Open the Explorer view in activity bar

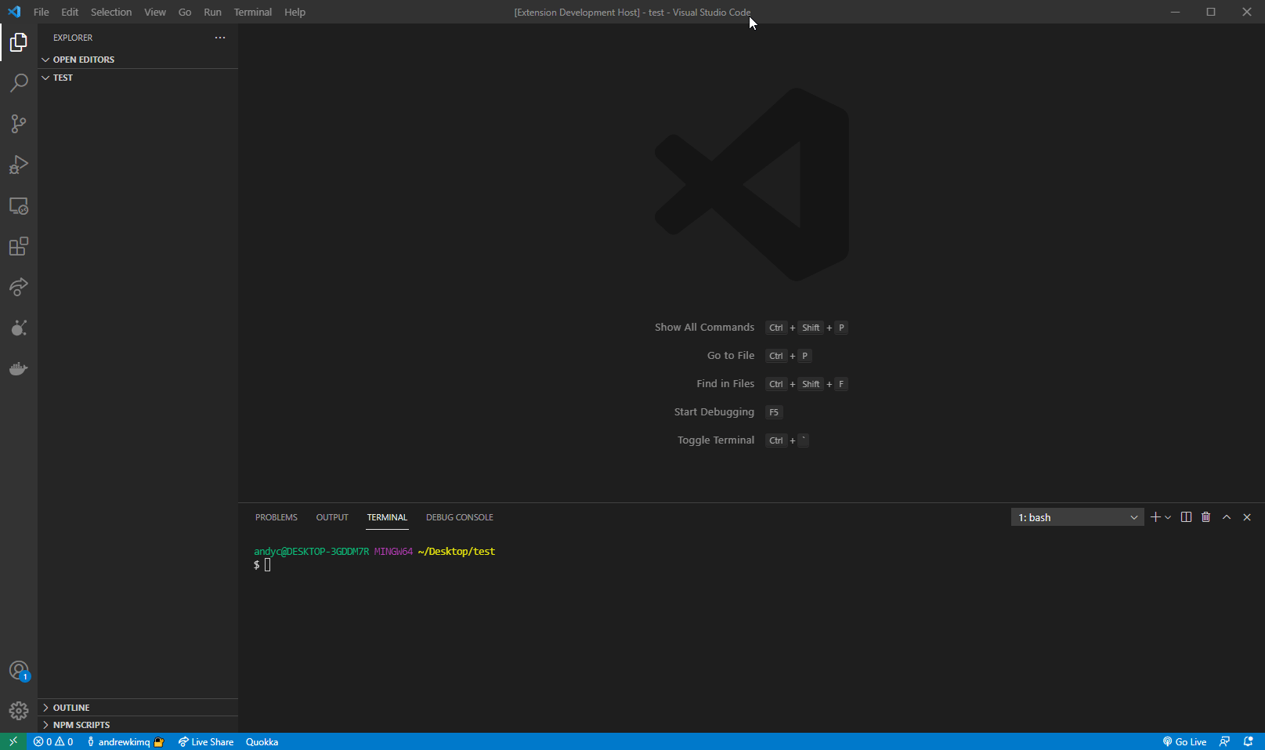(19, 42)
